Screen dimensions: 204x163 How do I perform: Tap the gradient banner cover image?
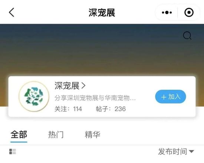[x=102, y=50]
